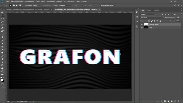Select the Paint Bucket tool
The height and width of the screenshot is (103, 183).
[x=2, y=47]
